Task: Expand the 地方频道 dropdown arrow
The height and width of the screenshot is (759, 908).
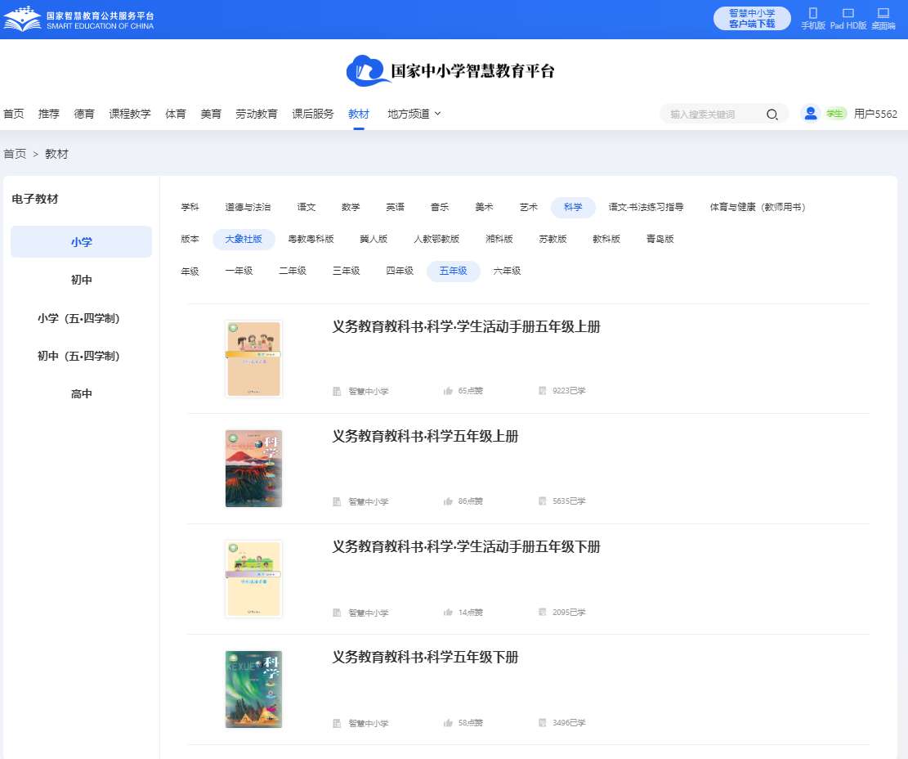Action: [x=438, y=114]
